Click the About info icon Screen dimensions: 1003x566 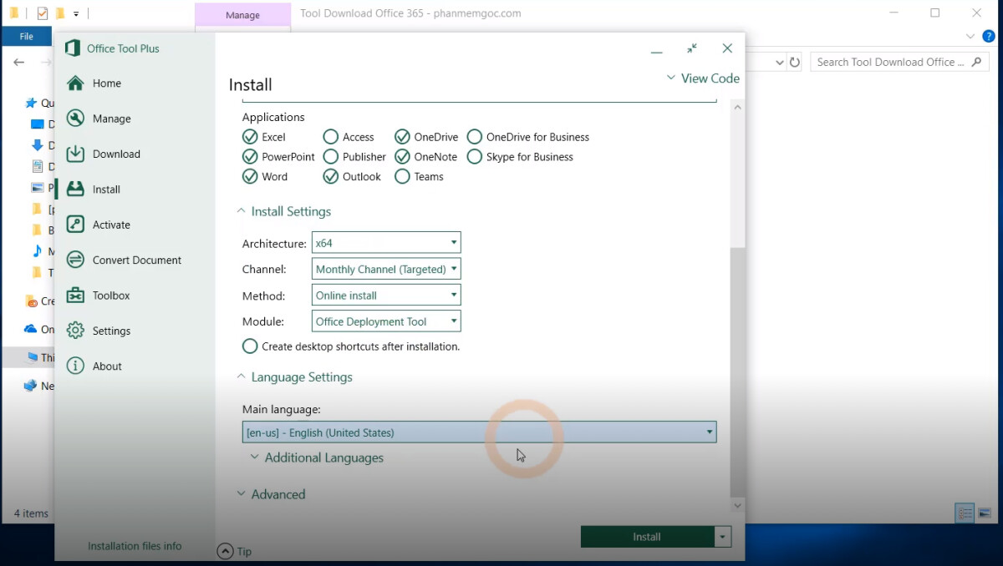[x=75, y=366]
